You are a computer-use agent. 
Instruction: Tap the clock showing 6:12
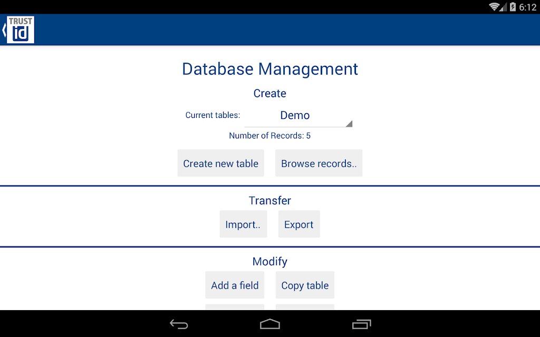pos(527,7)
